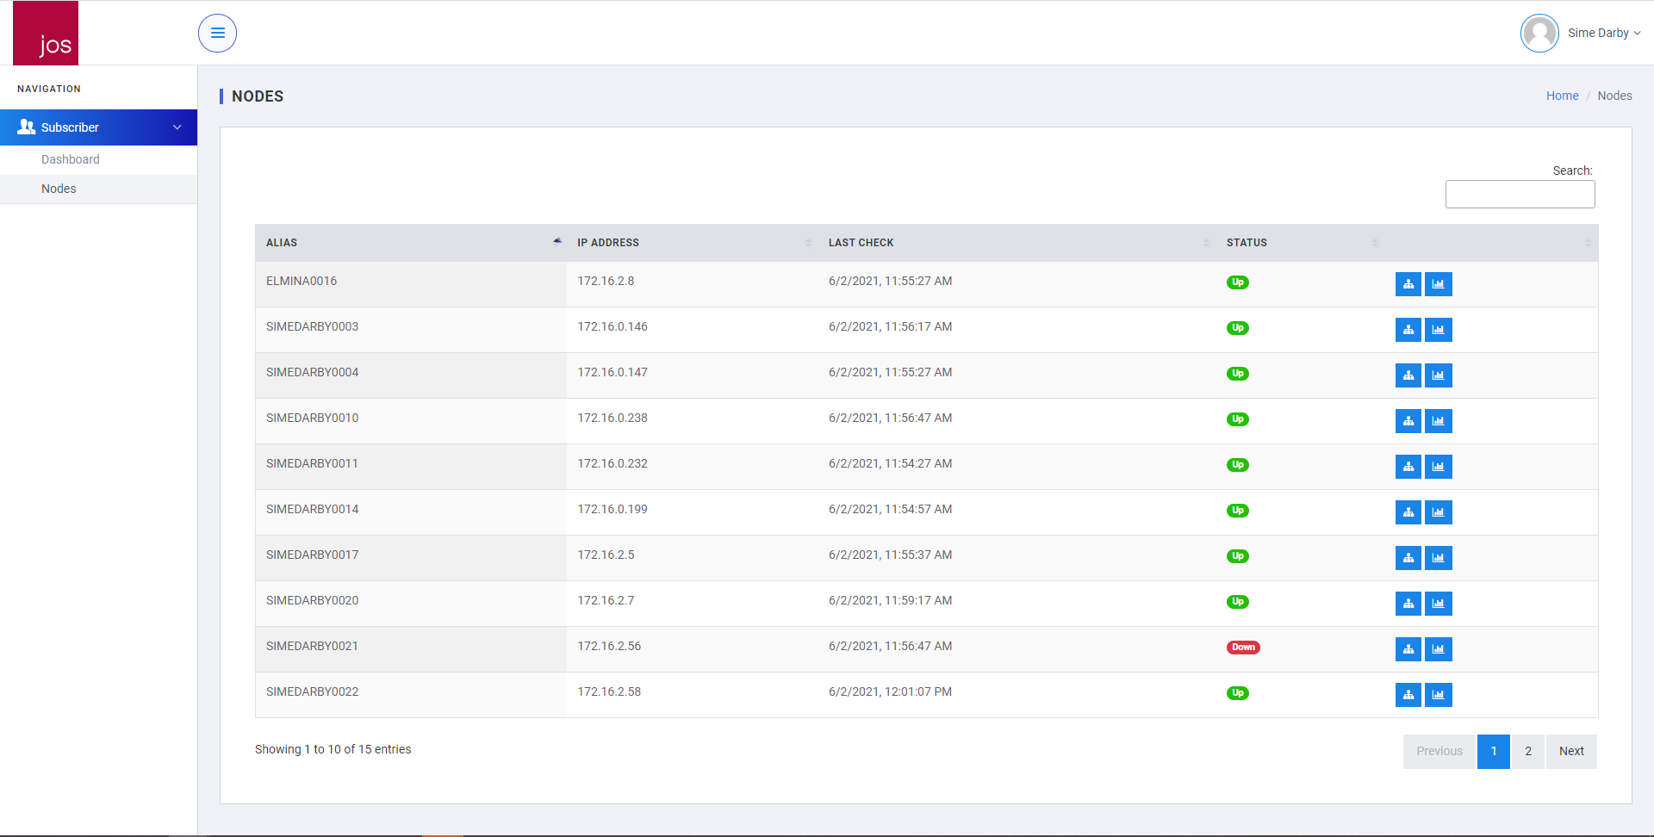Select Nodes in the sidebar
Screen dimensions: 1654x837
coord(59,189)
